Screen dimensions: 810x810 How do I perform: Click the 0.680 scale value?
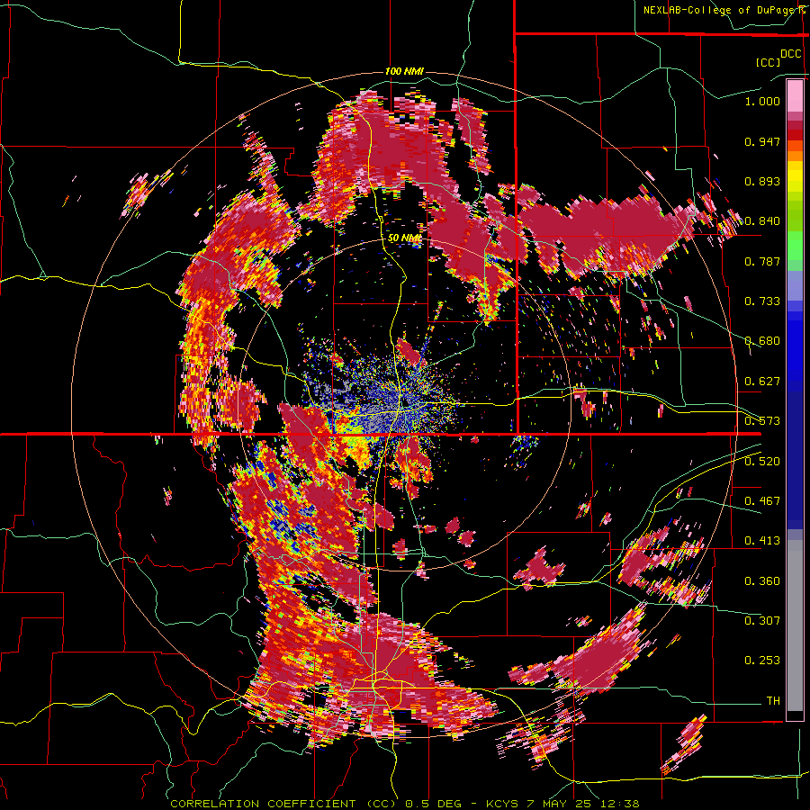pyautogui.click(x=762, y=341)
